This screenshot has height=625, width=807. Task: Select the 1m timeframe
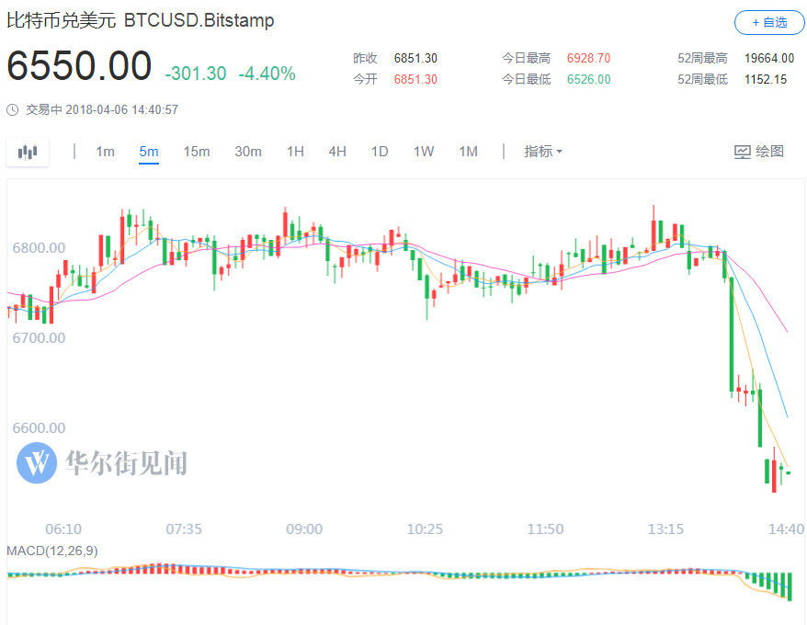pos(105,152)
